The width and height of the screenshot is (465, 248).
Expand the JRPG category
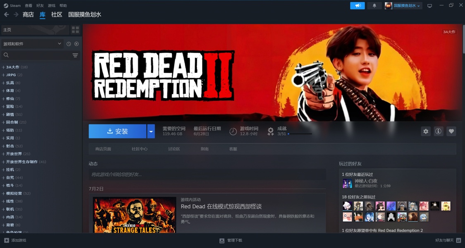tap(3, 75)
